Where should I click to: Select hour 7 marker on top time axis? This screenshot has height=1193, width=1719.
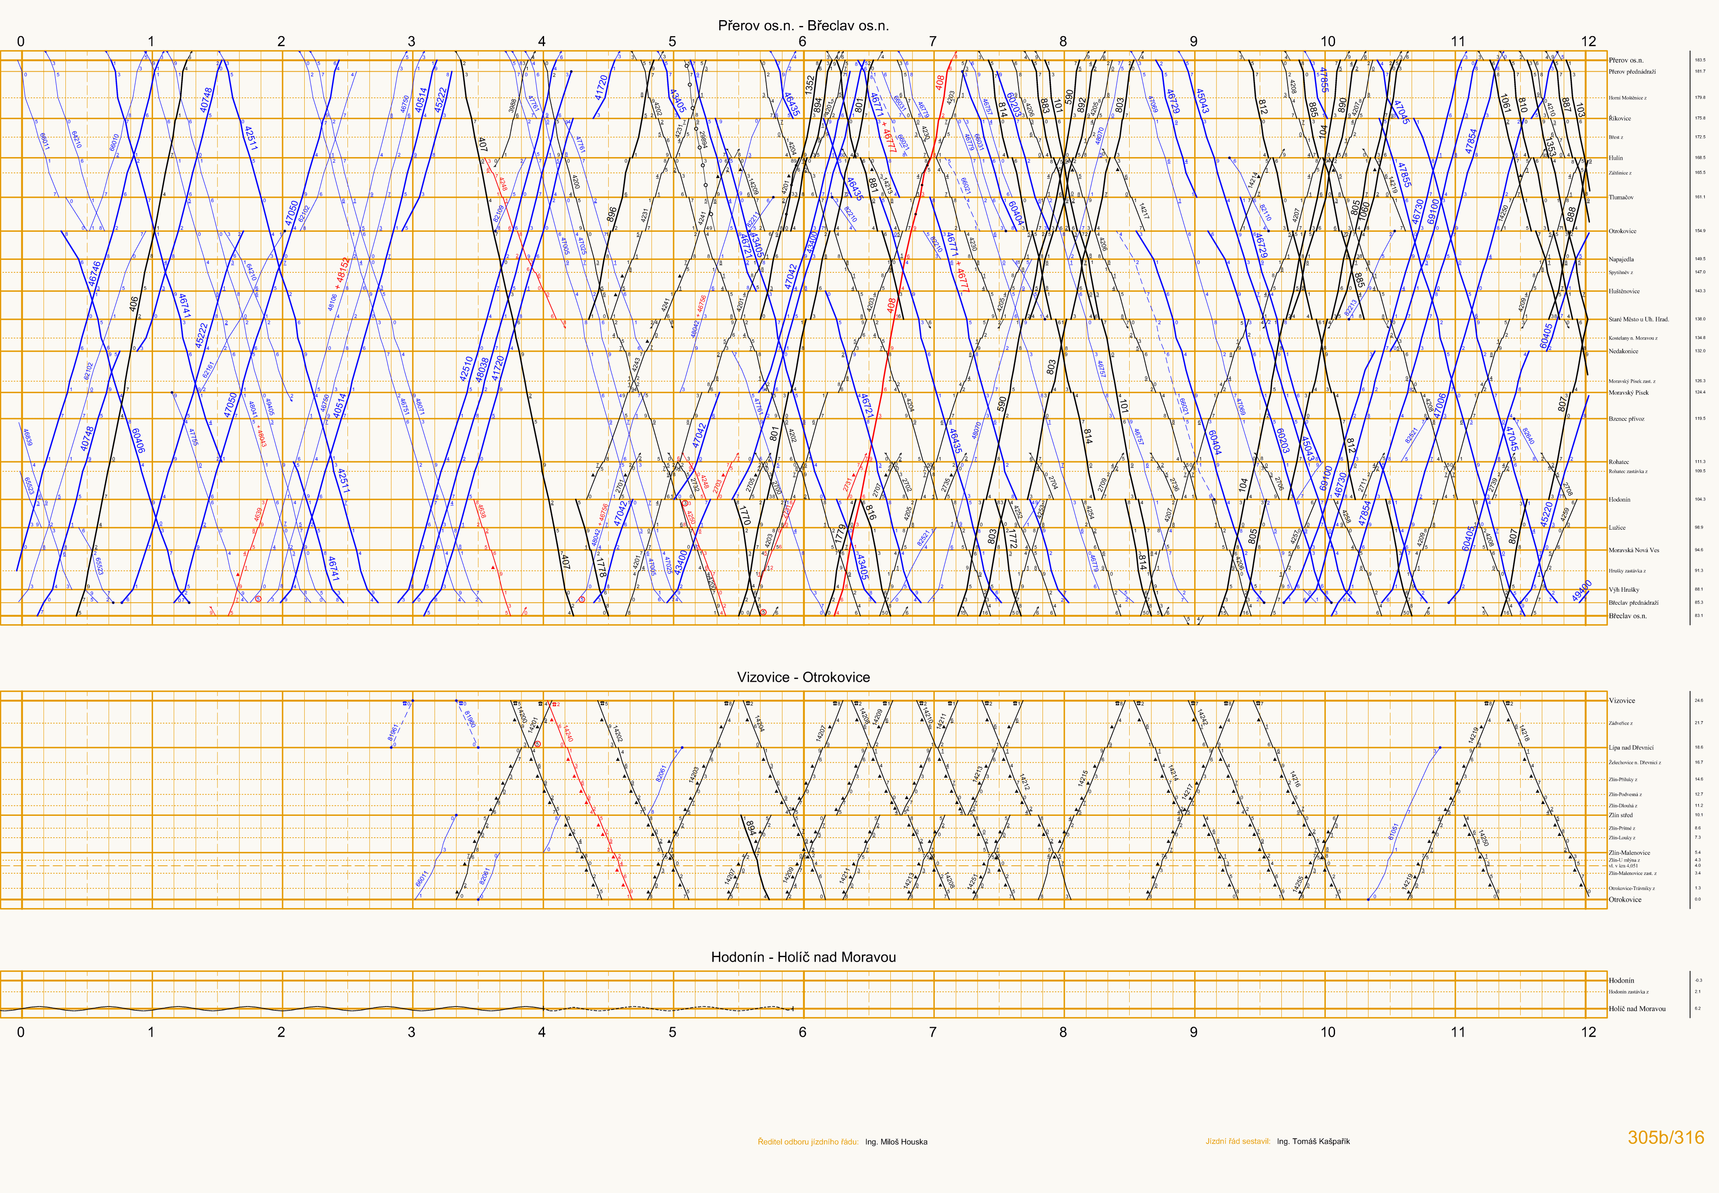coord(932,41)
